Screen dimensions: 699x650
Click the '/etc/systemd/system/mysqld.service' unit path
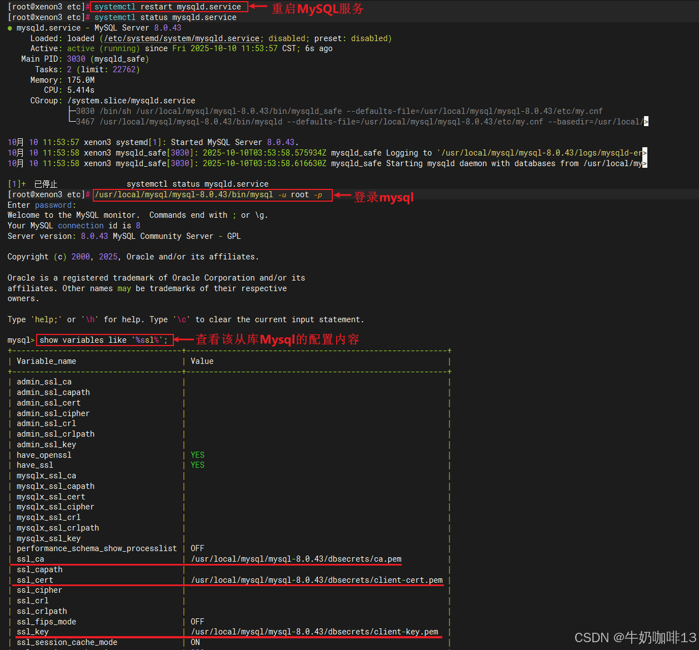click(182, 38)
